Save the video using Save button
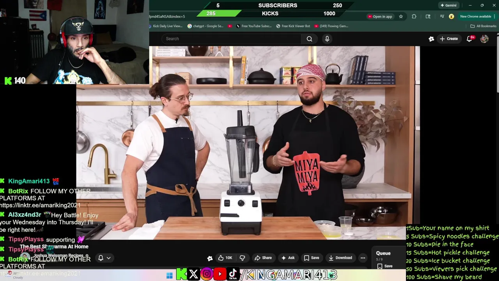 coord(311,258)
